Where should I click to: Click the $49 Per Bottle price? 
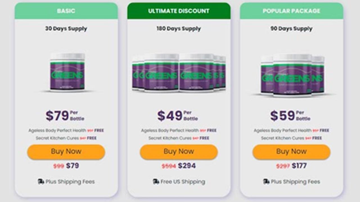(x=177, y=116)
